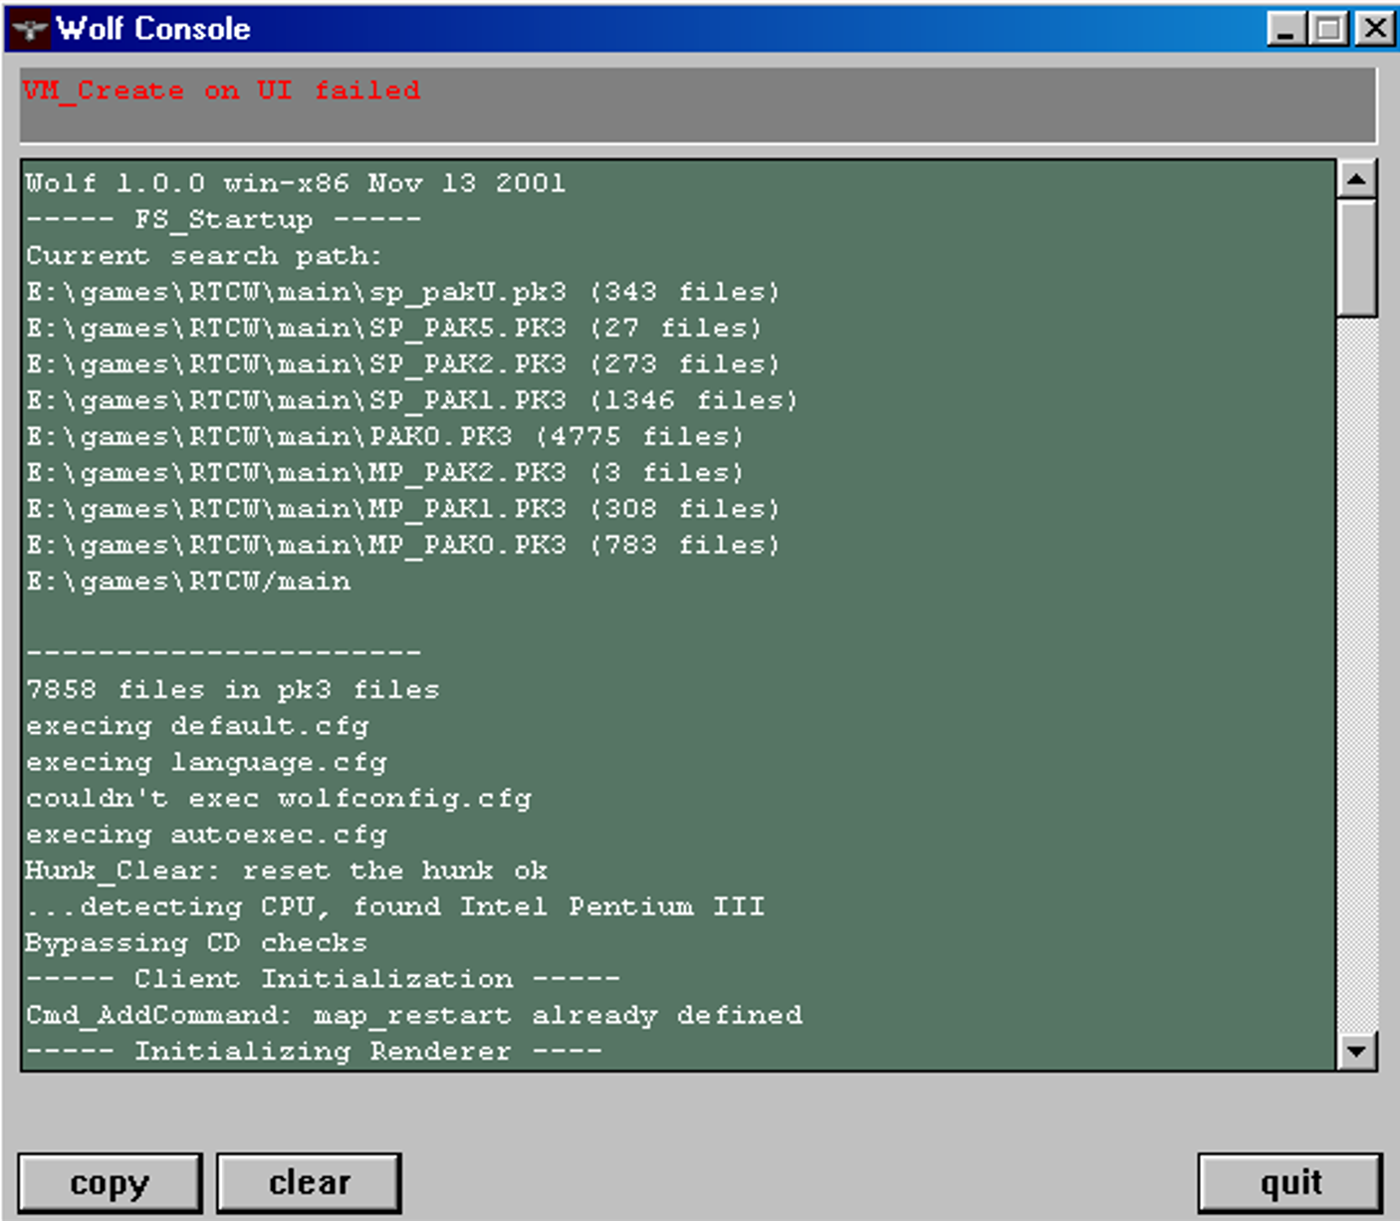Click the MP_PAK2.PK3 (3 files) line
The height and width of the screenshot is (1221, 1400).
[x=384, y=472]
